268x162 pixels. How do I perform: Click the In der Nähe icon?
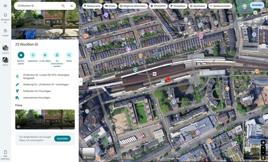pyautogui.click(x=45, y=55)
